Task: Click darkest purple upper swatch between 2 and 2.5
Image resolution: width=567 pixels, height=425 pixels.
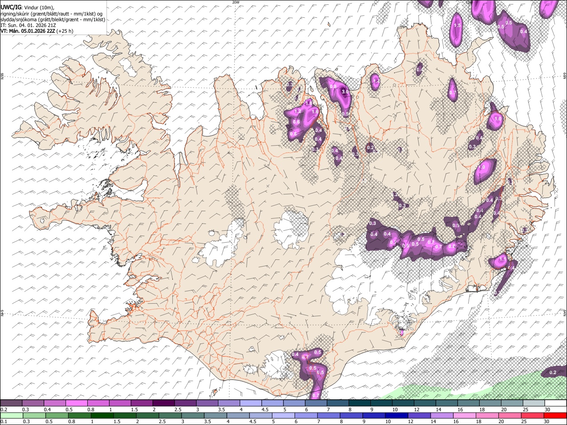Action: point(163,403)
